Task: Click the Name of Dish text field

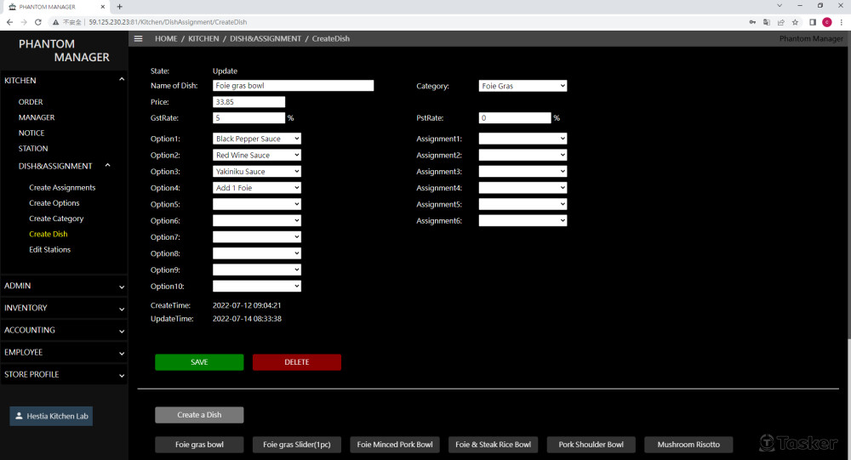Action: tap(293, 86)
